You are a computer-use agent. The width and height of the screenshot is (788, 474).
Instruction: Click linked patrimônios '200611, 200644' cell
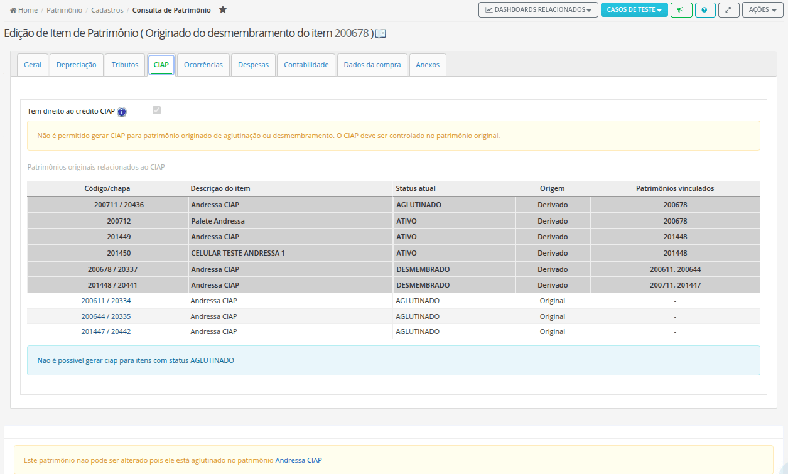click(675, 269)
